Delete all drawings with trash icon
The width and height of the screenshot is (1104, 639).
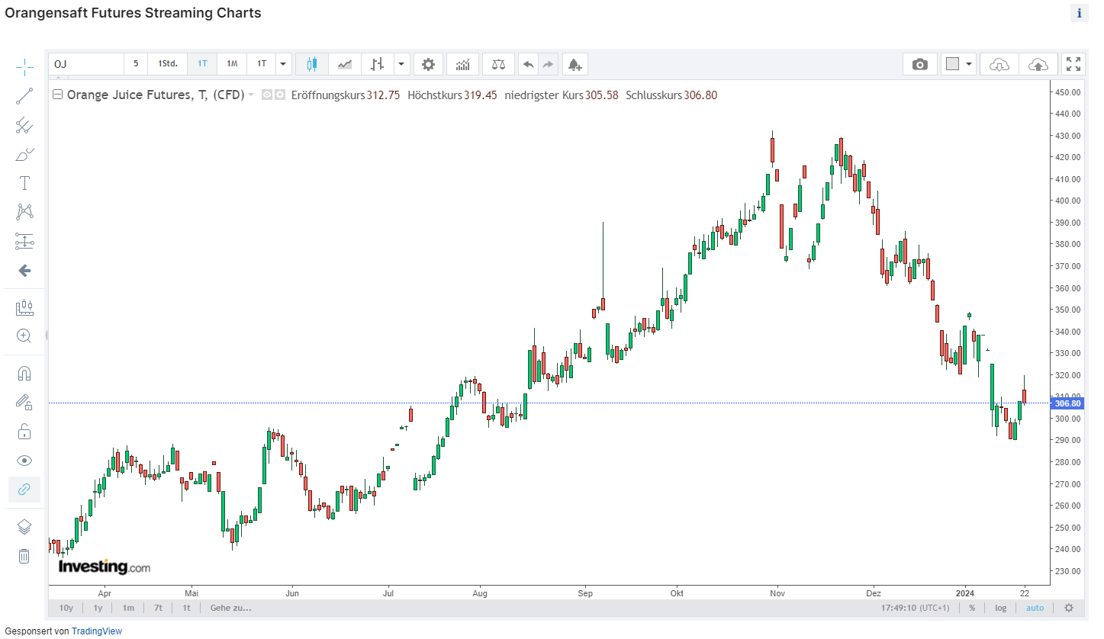tap(24, 556)
